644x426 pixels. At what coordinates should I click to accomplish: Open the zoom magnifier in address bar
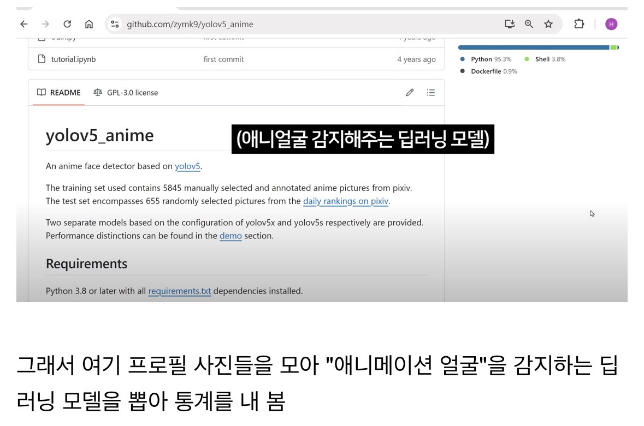529,24
